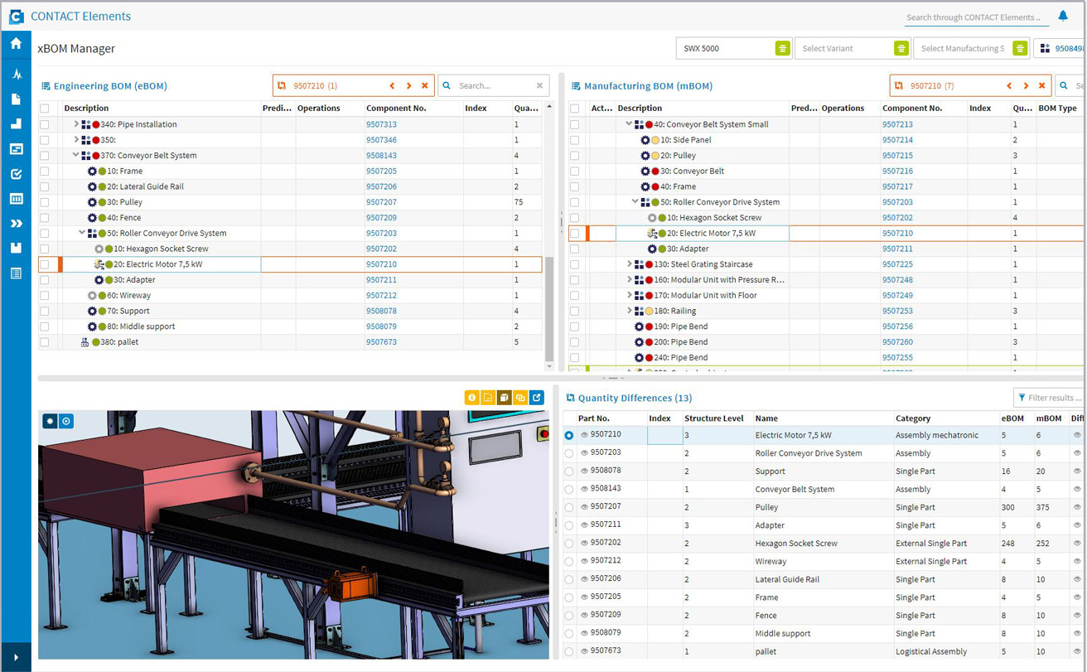Image resolution: width=1087 pixels, height=672 pixels.
Task: Expand the 340: Pipe Installation node
Action: pos(76,124)
